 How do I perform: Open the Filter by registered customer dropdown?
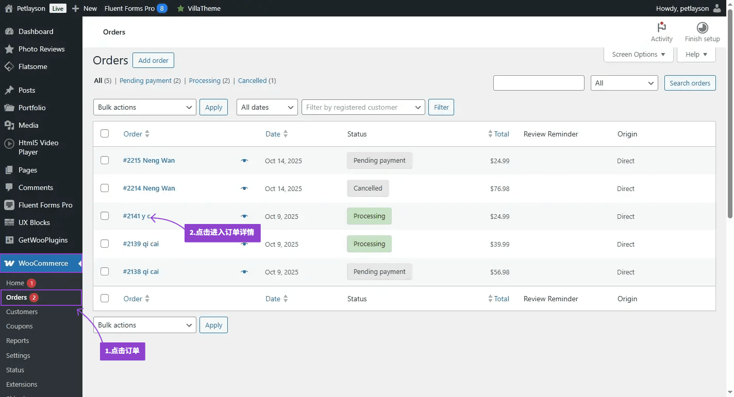click(x=363, y=107)
